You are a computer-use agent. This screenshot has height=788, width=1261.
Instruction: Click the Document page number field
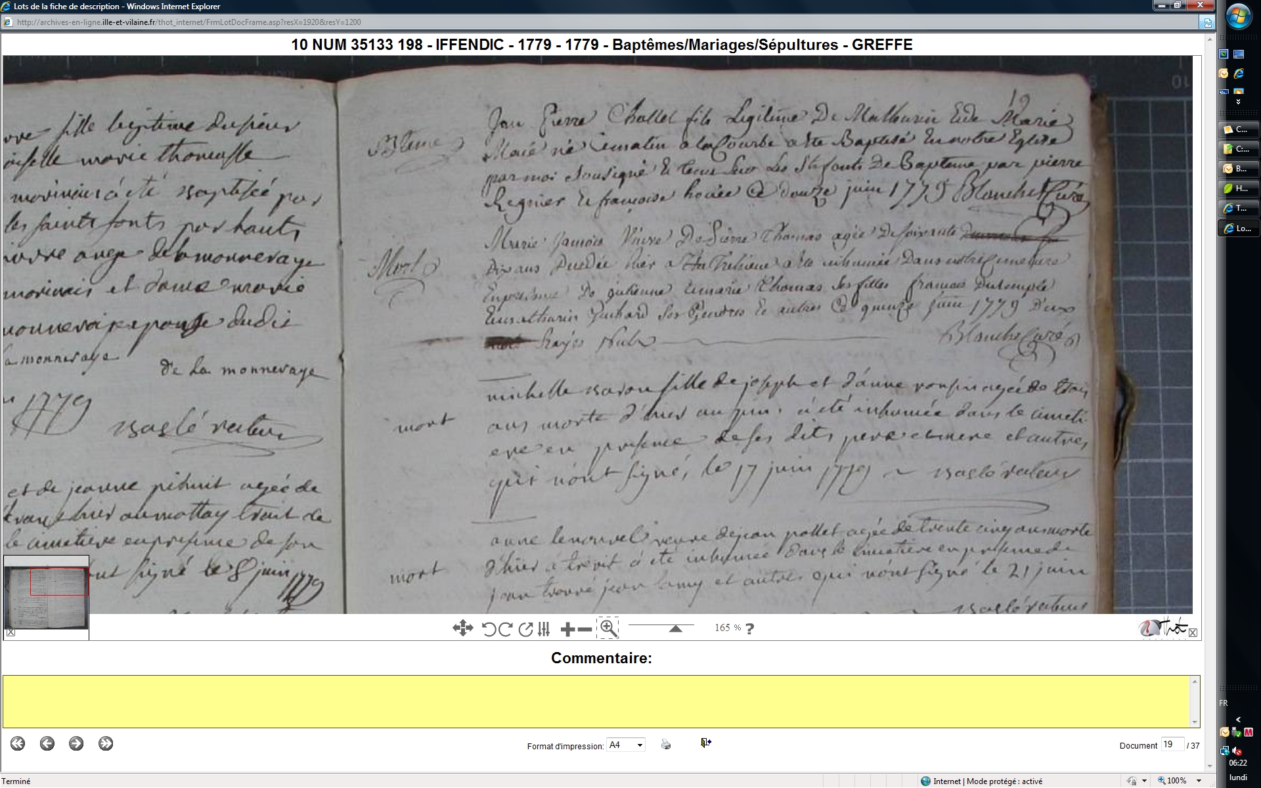tap(1171, 745)
